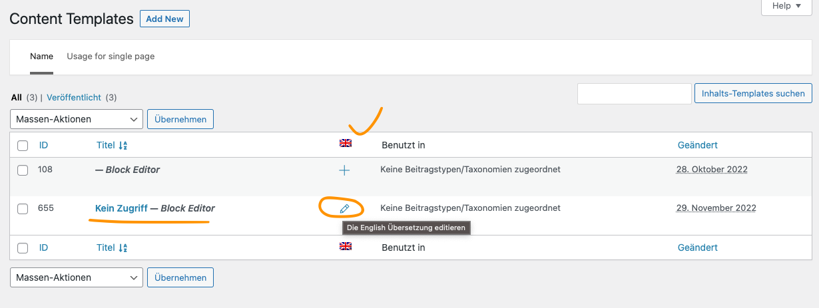Click the UK flag icon in table header
The width and height of the screenshot is (819, 308).
pyautogui.click(x=346, y=143)
